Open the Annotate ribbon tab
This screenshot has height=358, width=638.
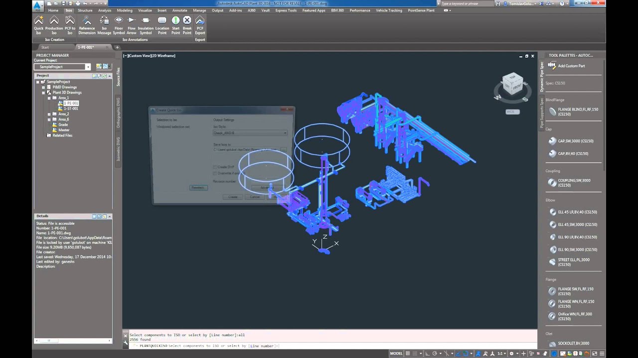[180, 10]
